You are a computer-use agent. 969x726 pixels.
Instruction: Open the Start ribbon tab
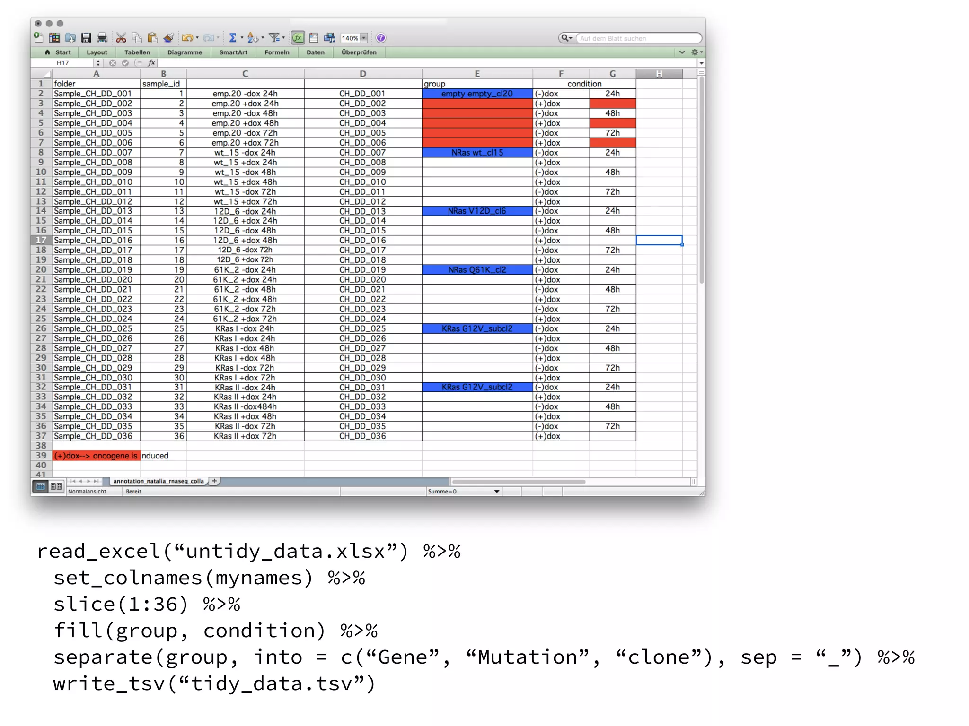(58, 52)
